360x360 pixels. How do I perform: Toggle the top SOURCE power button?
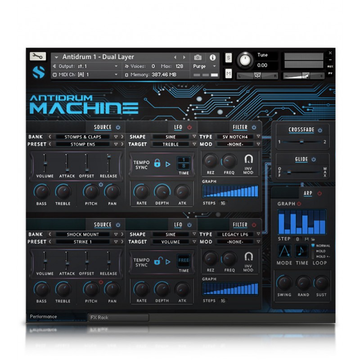click(x=118, y=127)
